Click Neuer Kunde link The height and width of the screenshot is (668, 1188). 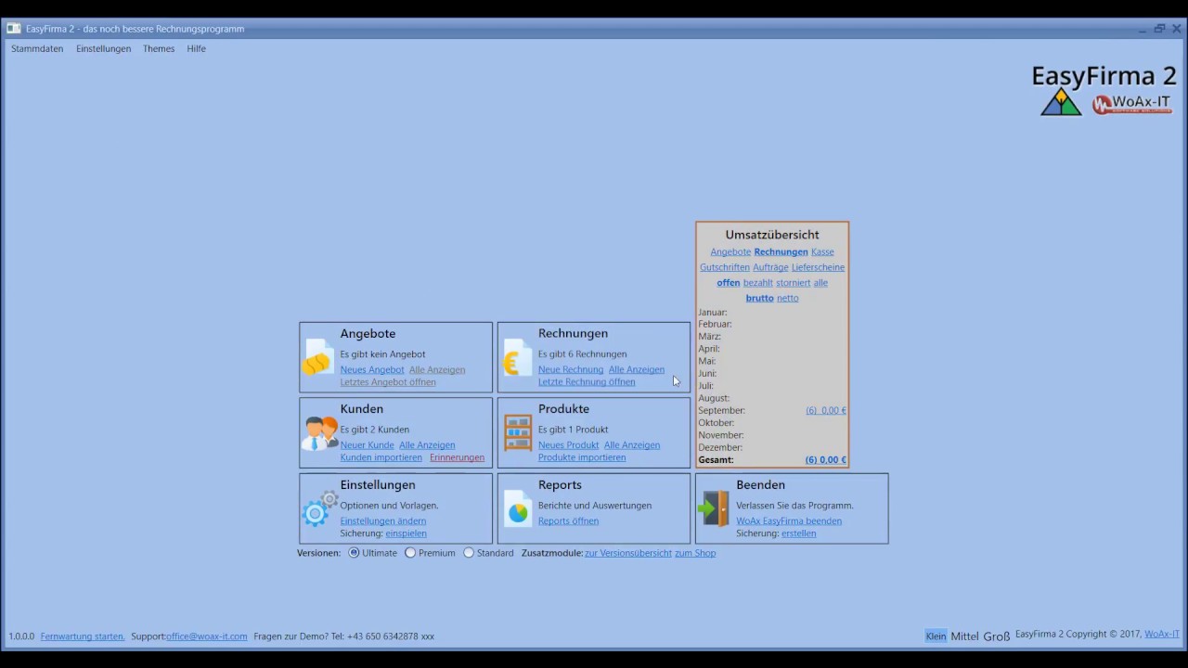click(368, 445)
